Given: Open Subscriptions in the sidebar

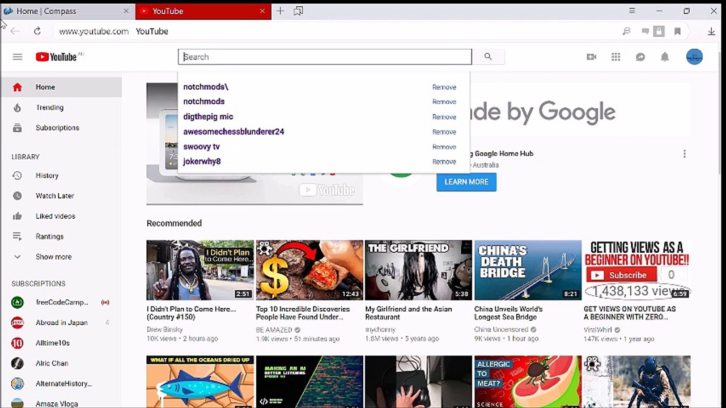Looking at the screenshot, I should [61, 128].
